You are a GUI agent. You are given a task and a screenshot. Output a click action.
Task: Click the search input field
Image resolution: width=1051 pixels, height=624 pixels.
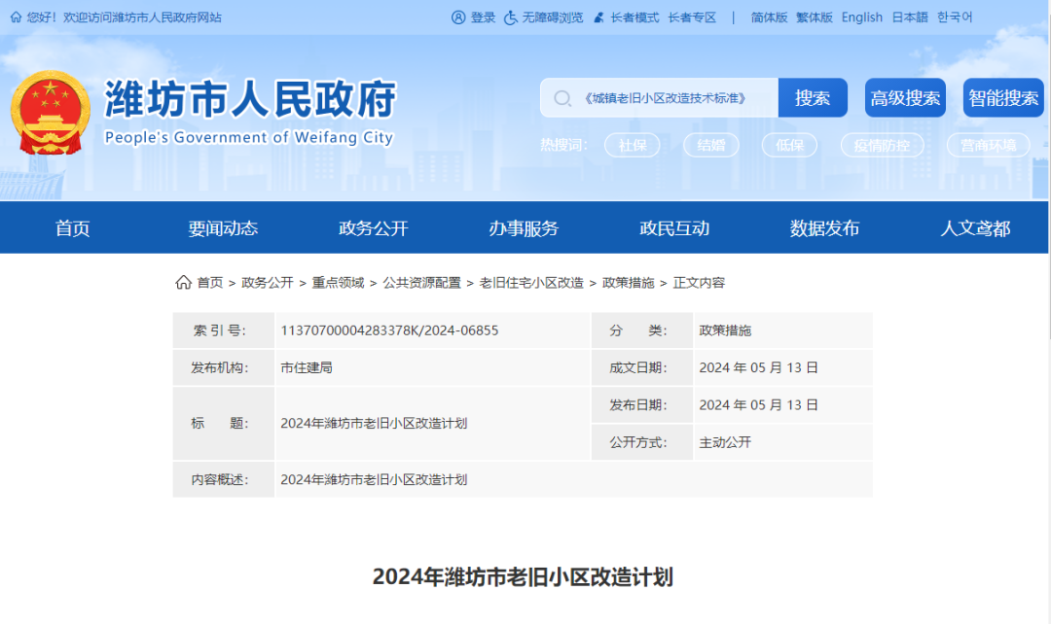click(660, 98)
